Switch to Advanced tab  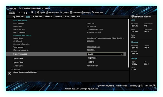click(x=49, y=17)
